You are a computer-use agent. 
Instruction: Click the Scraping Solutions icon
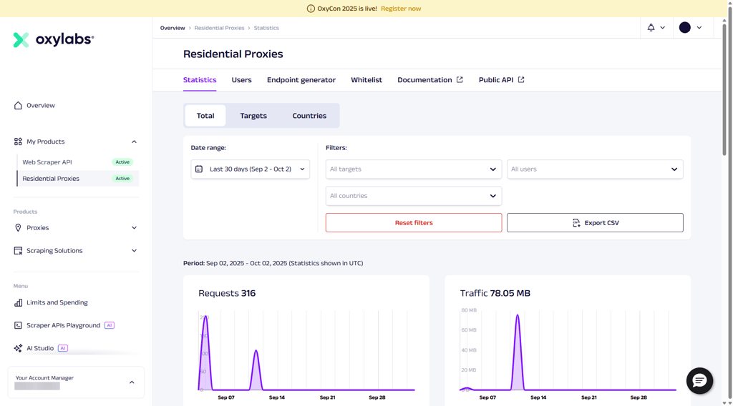(x=18, y=251)
